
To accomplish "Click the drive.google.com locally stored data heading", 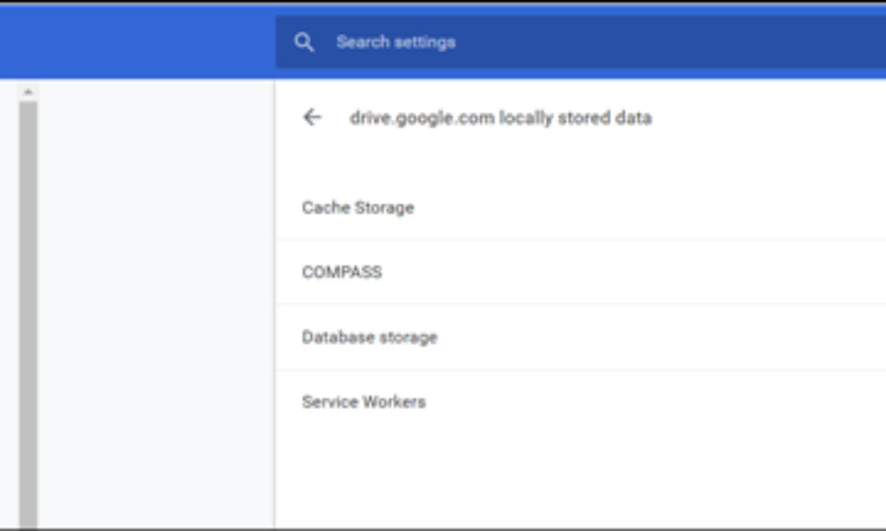I will tap(501, 118).
